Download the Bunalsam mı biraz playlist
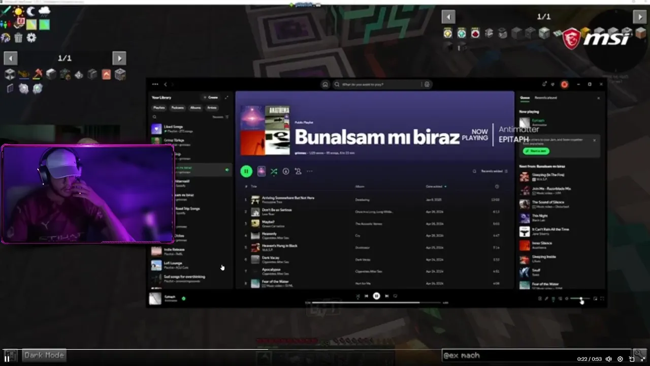 point(286,171)
